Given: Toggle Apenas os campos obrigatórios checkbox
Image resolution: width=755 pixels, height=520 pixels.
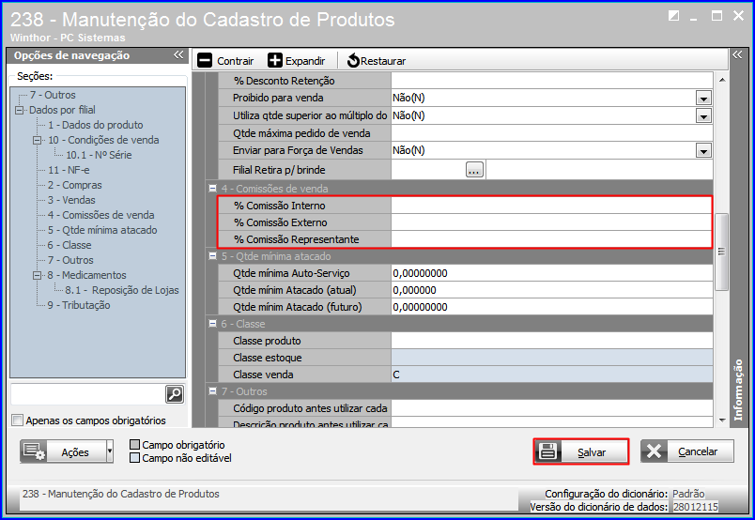Looking at the screenshot, I should 17,421.
